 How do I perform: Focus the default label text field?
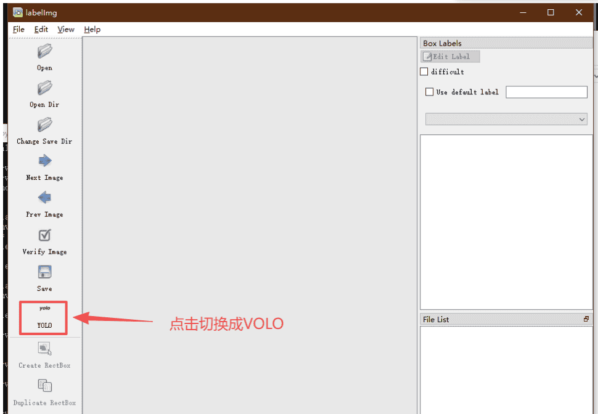coord(546,92)
